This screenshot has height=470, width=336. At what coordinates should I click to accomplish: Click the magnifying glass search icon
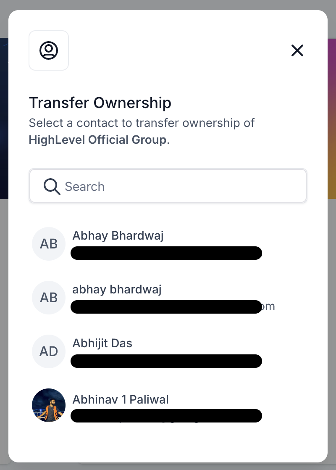pyautogui.click(x=52, y=186)
